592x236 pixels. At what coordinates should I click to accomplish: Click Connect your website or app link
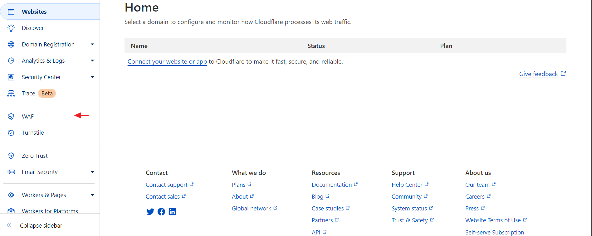[x=167, y=62]
